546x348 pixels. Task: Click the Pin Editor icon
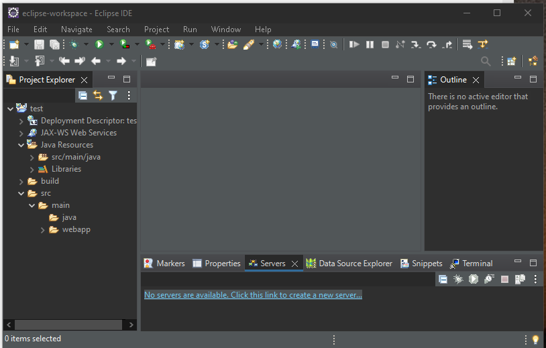(151, 62)
